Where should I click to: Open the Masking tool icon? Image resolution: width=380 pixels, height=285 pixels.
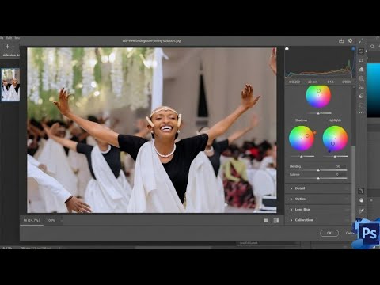[x=361, y=78]
